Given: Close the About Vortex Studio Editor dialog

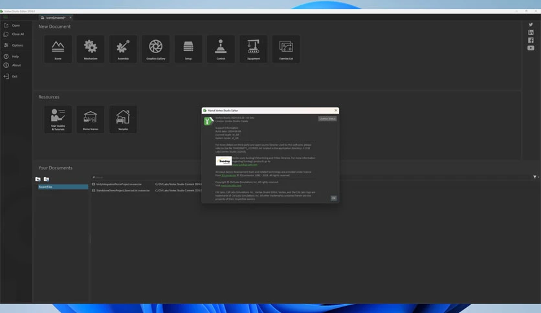Looking at the screenshot, I should pyautogui.click(x=336, y=111).
